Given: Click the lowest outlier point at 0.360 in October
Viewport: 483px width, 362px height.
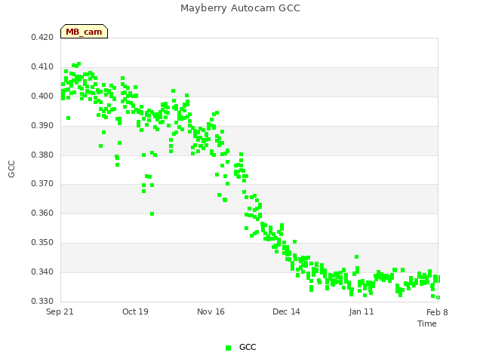Looking at the screenshot, I should click(152, 213).
